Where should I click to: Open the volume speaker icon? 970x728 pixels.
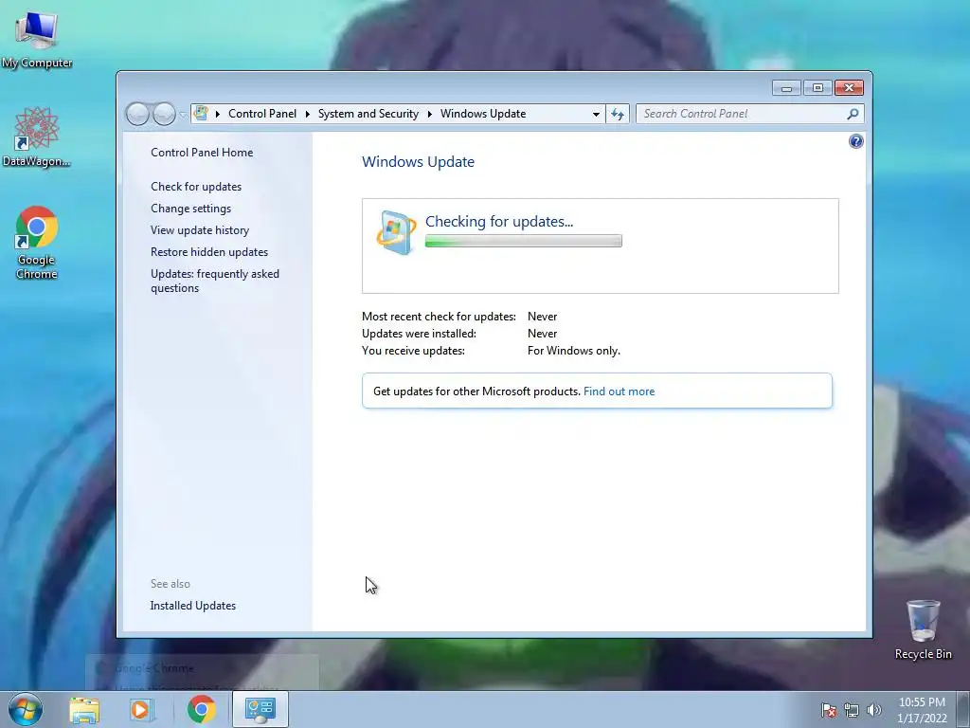pos(873,710)
